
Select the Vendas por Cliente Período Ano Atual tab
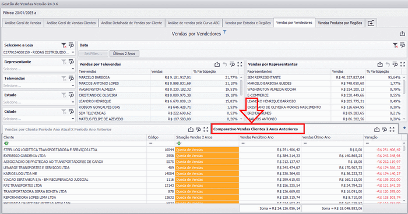click(58, 129)
